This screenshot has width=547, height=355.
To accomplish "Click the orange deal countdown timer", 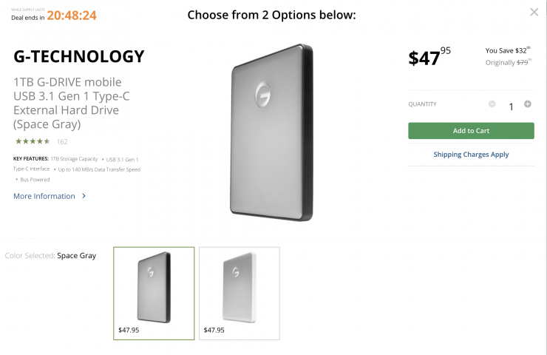I will click(72, 15).
